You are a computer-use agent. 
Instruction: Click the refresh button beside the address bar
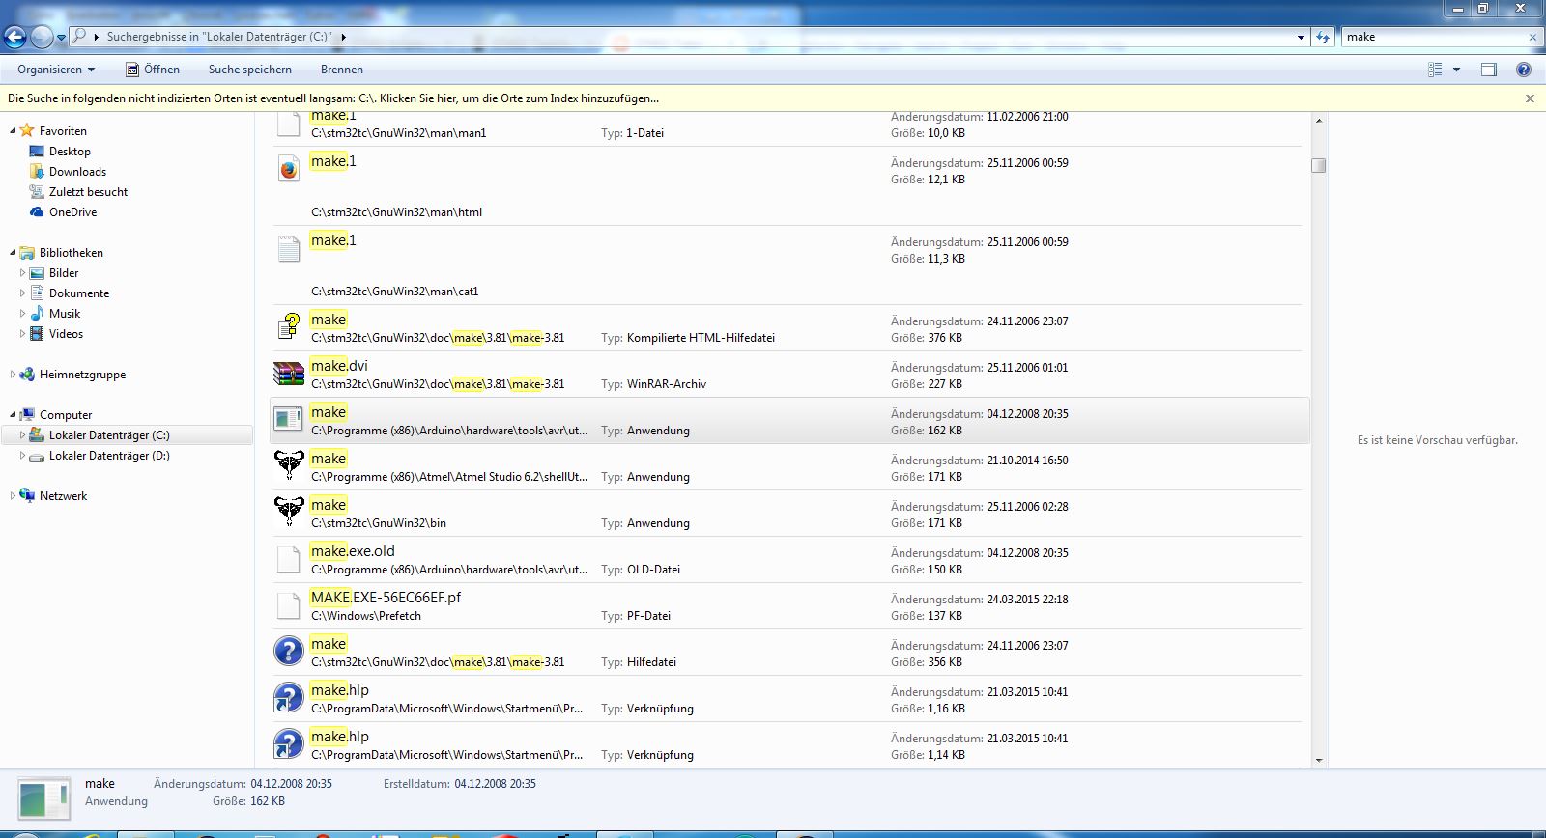1323,37
